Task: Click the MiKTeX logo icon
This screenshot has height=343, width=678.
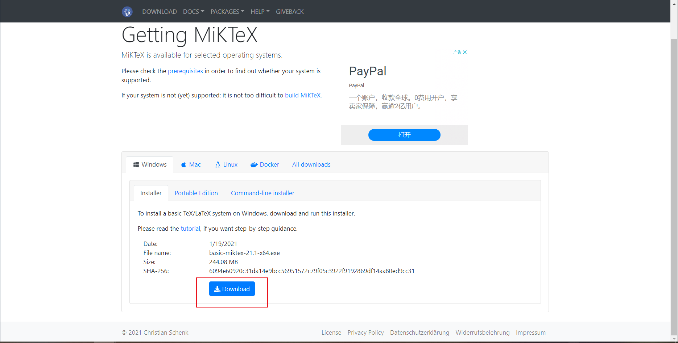Action: pyautogui.click(x=127, y=12)
